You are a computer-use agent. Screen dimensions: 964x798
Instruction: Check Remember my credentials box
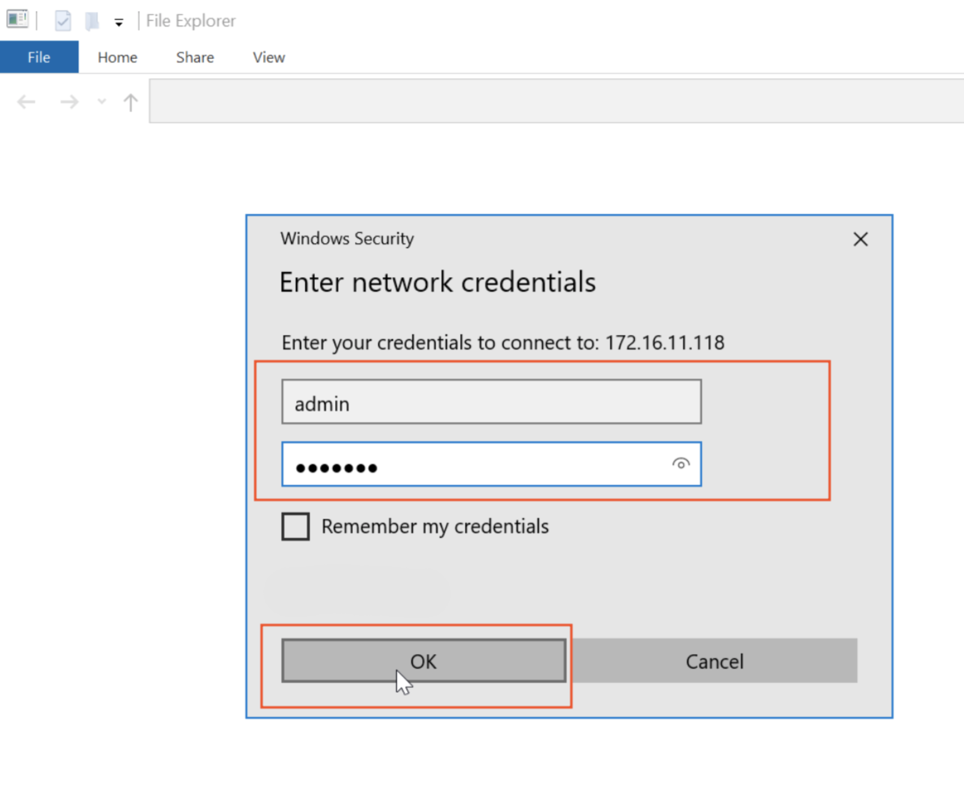click(295, 526)
